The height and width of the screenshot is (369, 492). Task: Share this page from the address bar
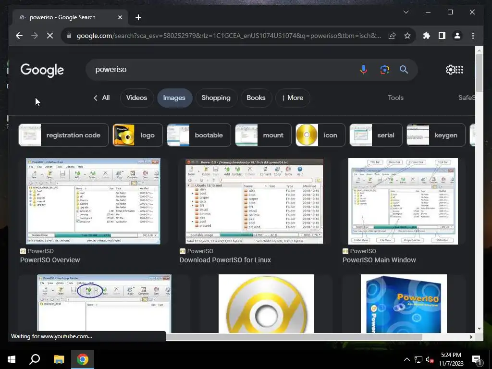tap(392, 36)
